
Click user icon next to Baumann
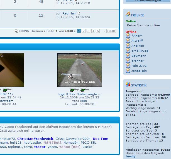point(128,56)
